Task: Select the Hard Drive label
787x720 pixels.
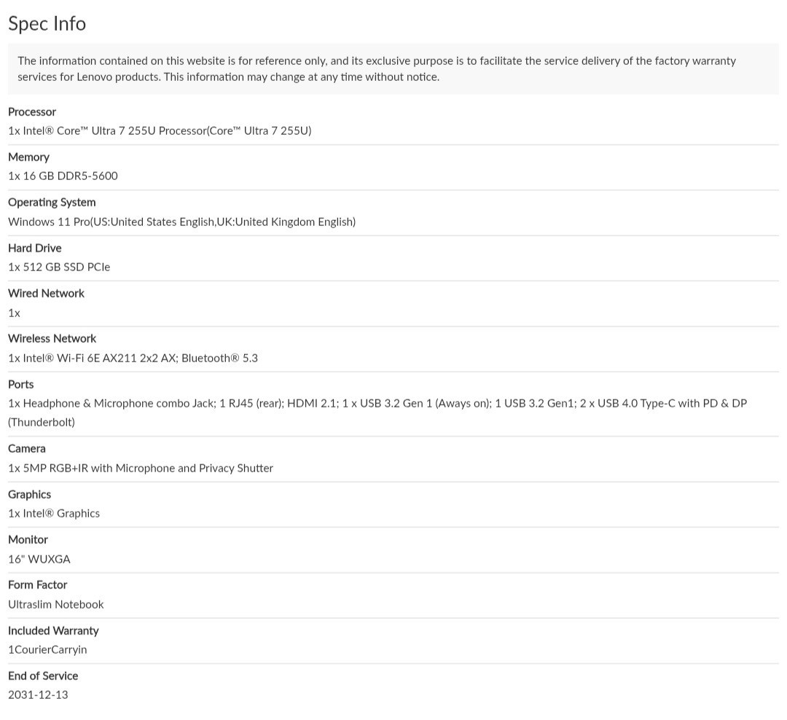Action: click(35, 248)
